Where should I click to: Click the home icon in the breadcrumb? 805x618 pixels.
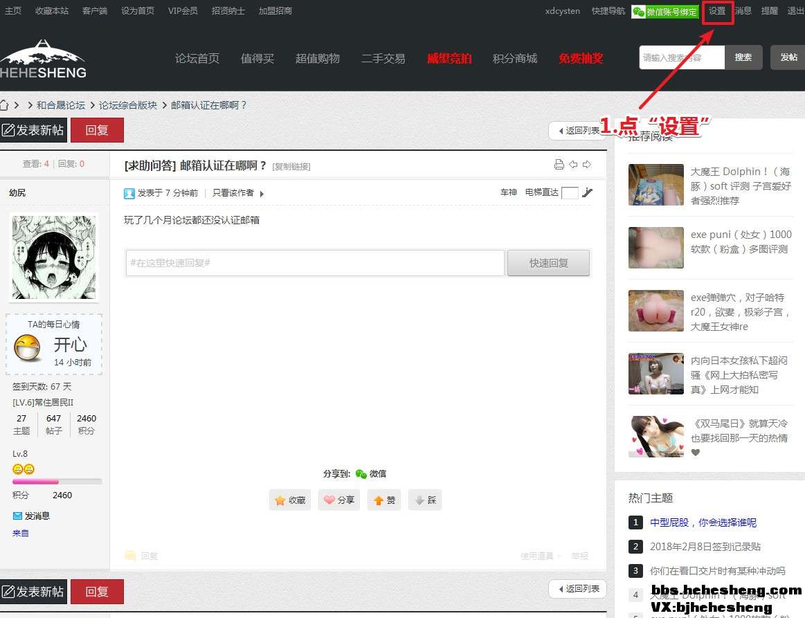pos(4,105)
